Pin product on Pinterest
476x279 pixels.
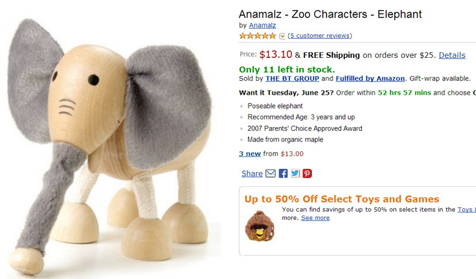point(307,174)
